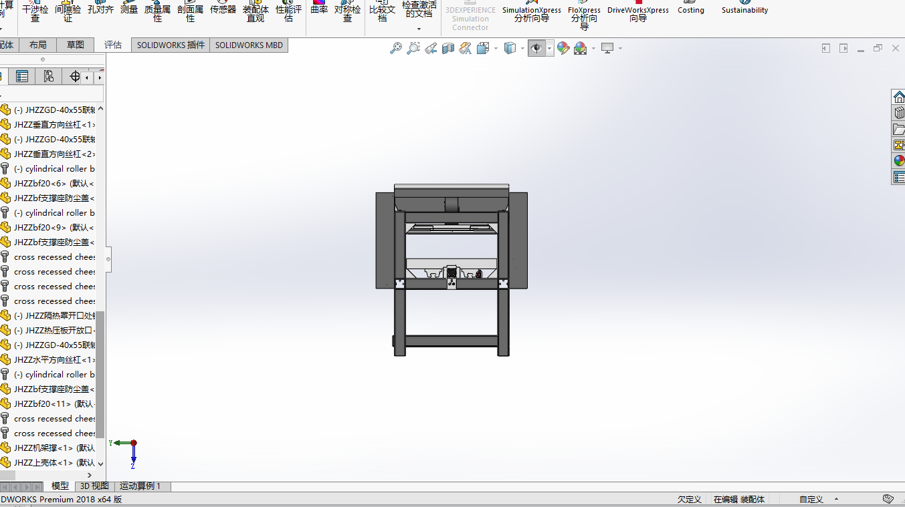Switch to 3D 视图 bottom tab
This screenshot has height=507, width=905.
[94, 486]
